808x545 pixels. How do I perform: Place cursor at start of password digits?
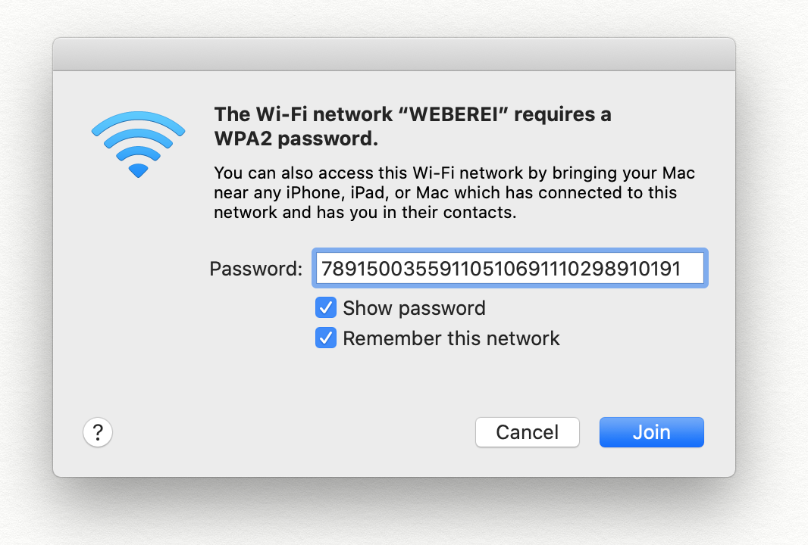(x=320, y=269)
